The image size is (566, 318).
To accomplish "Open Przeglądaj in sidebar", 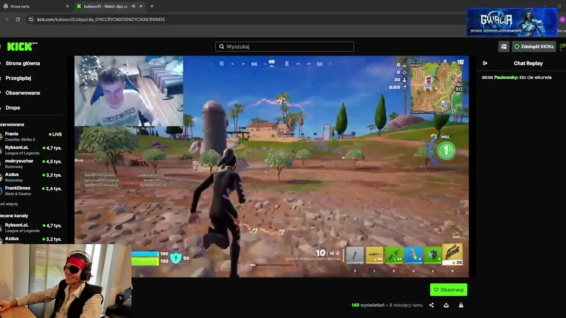I will tap(18, 78).
